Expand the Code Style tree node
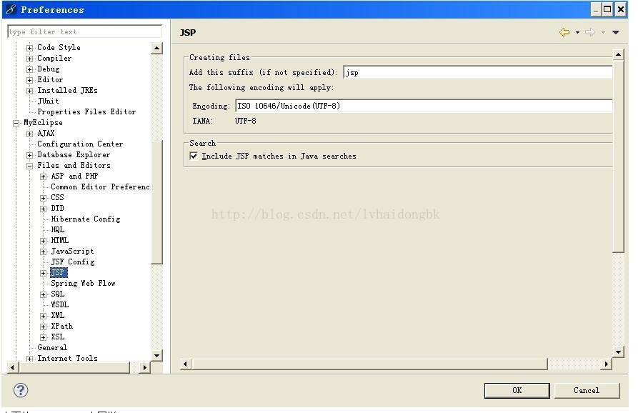Screen dimensions: 638x413 (x=30, y=48)
